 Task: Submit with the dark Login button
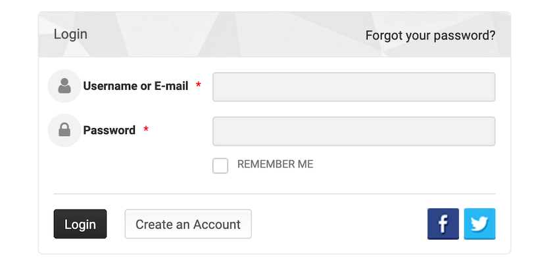coord(80,224)
